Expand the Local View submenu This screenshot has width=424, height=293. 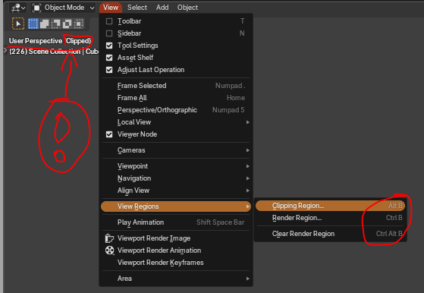click(x=176, y=122)
